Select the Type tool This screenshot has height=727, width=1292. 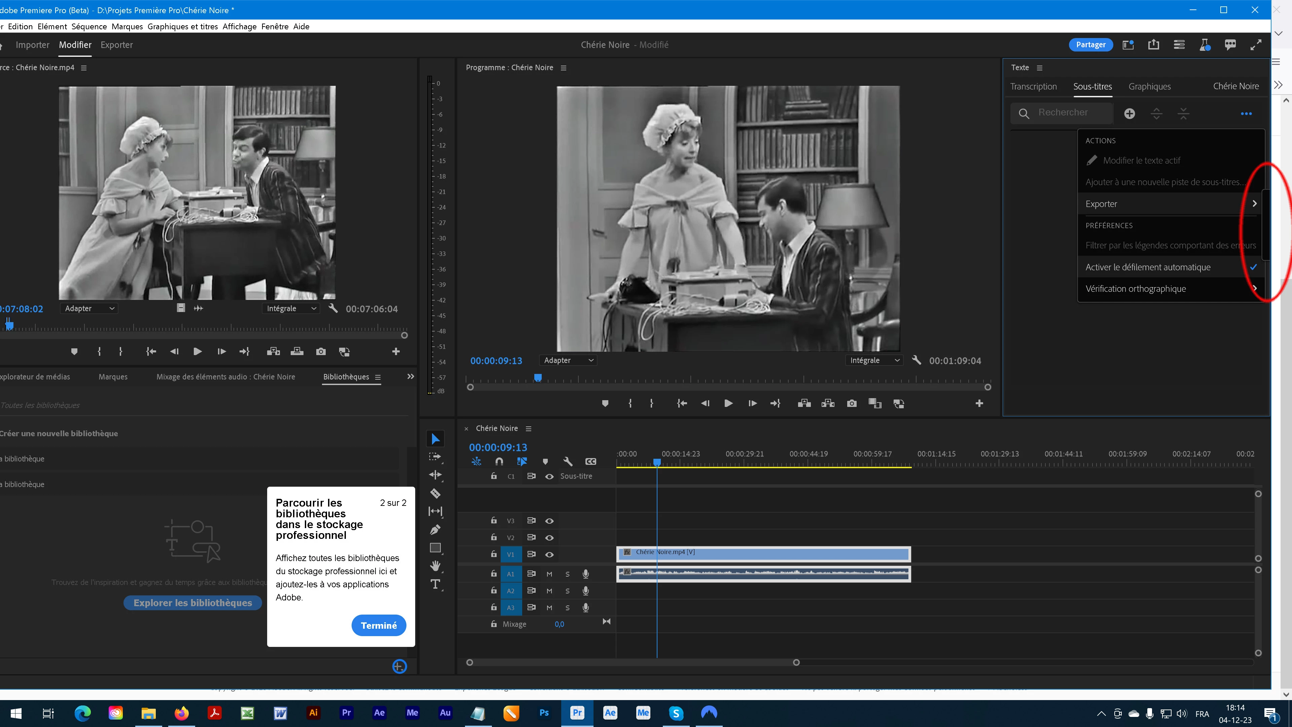pos(435,584)
